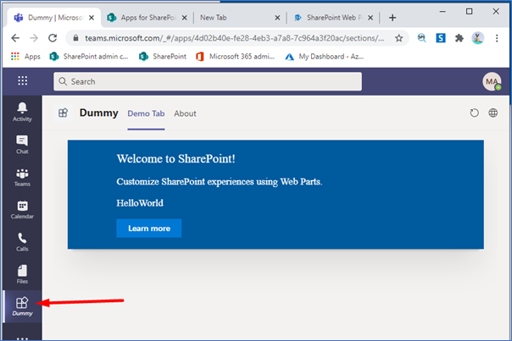The width and height of the screenshot is (512, 341).
Task: Go back in the browser
Action: coord(15,38)
